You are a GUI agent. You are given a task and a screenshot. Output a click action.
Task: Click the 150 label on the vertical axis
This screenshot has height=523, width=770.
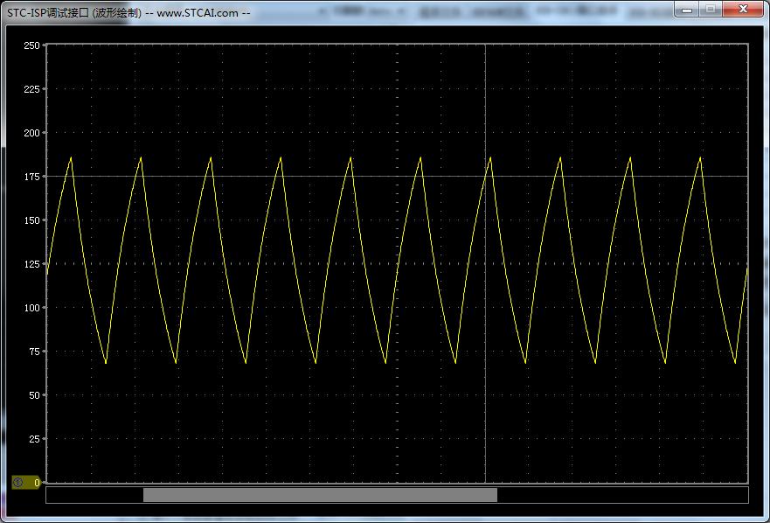(x=32, y=220)
